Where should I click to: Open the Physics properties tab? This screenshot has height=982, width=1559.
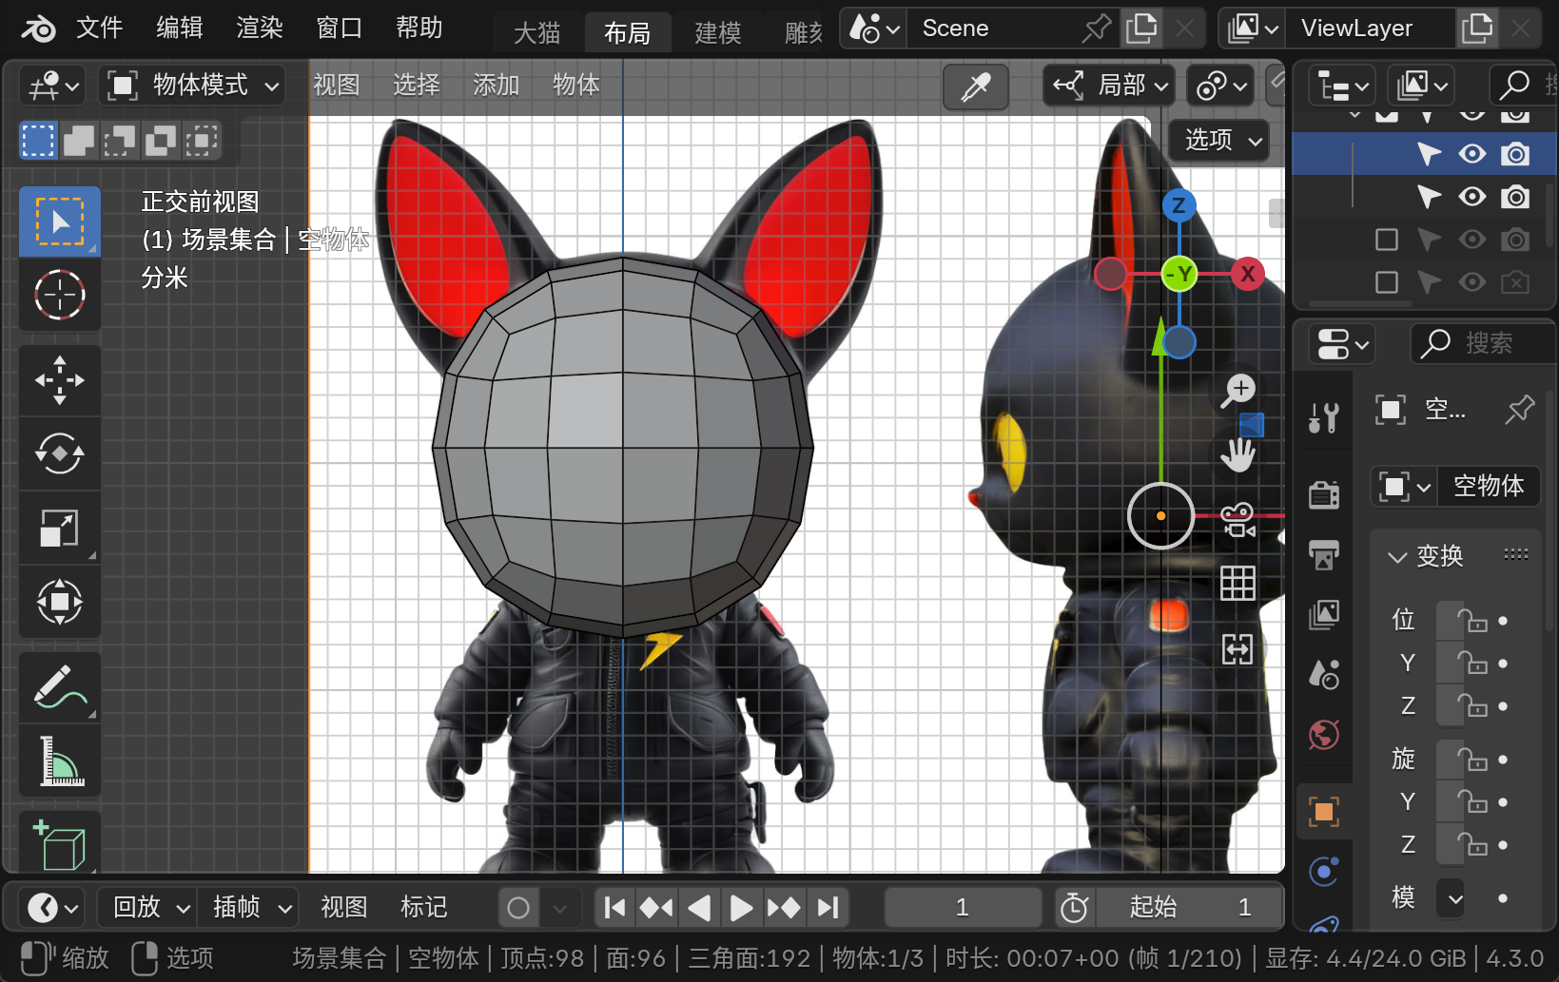[x=1324, y=872]
